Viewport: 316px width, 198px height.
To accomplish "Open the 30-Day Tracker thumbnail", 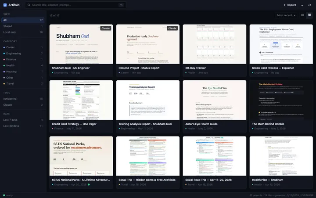I will [x=215, y=44].
